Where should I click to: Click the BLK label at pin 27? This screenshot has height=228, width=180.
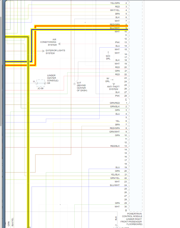[117, 92]
